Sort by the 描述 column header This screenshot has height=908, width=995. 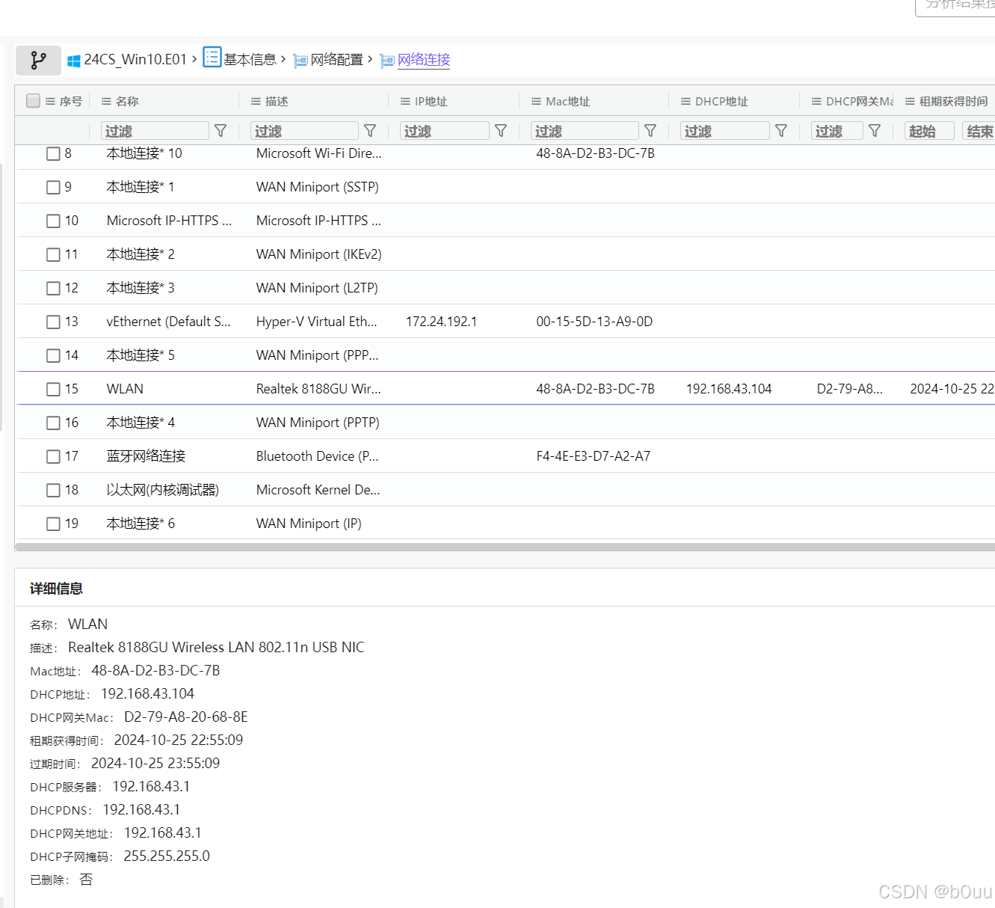(277, 101)
